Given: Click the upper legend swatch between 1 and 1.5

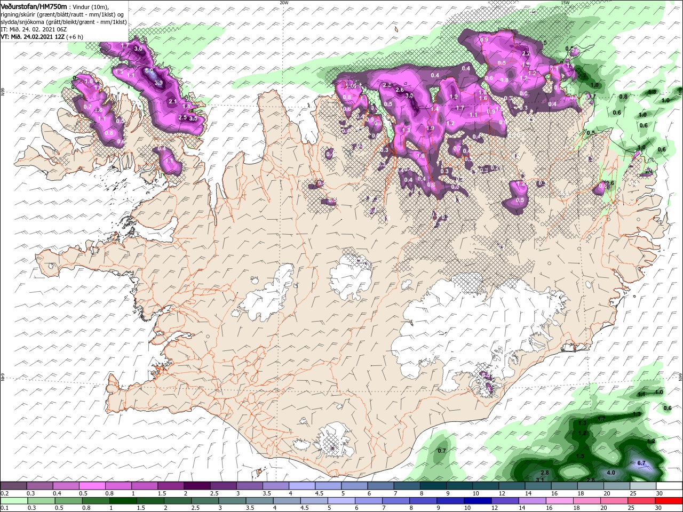Looking at the screenshot, I should (x=144, y=486).
